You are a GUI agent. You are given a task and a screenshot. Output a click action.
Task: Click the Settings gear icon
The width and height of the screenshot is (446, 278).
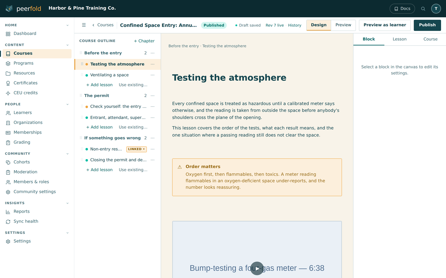[8, 241]
